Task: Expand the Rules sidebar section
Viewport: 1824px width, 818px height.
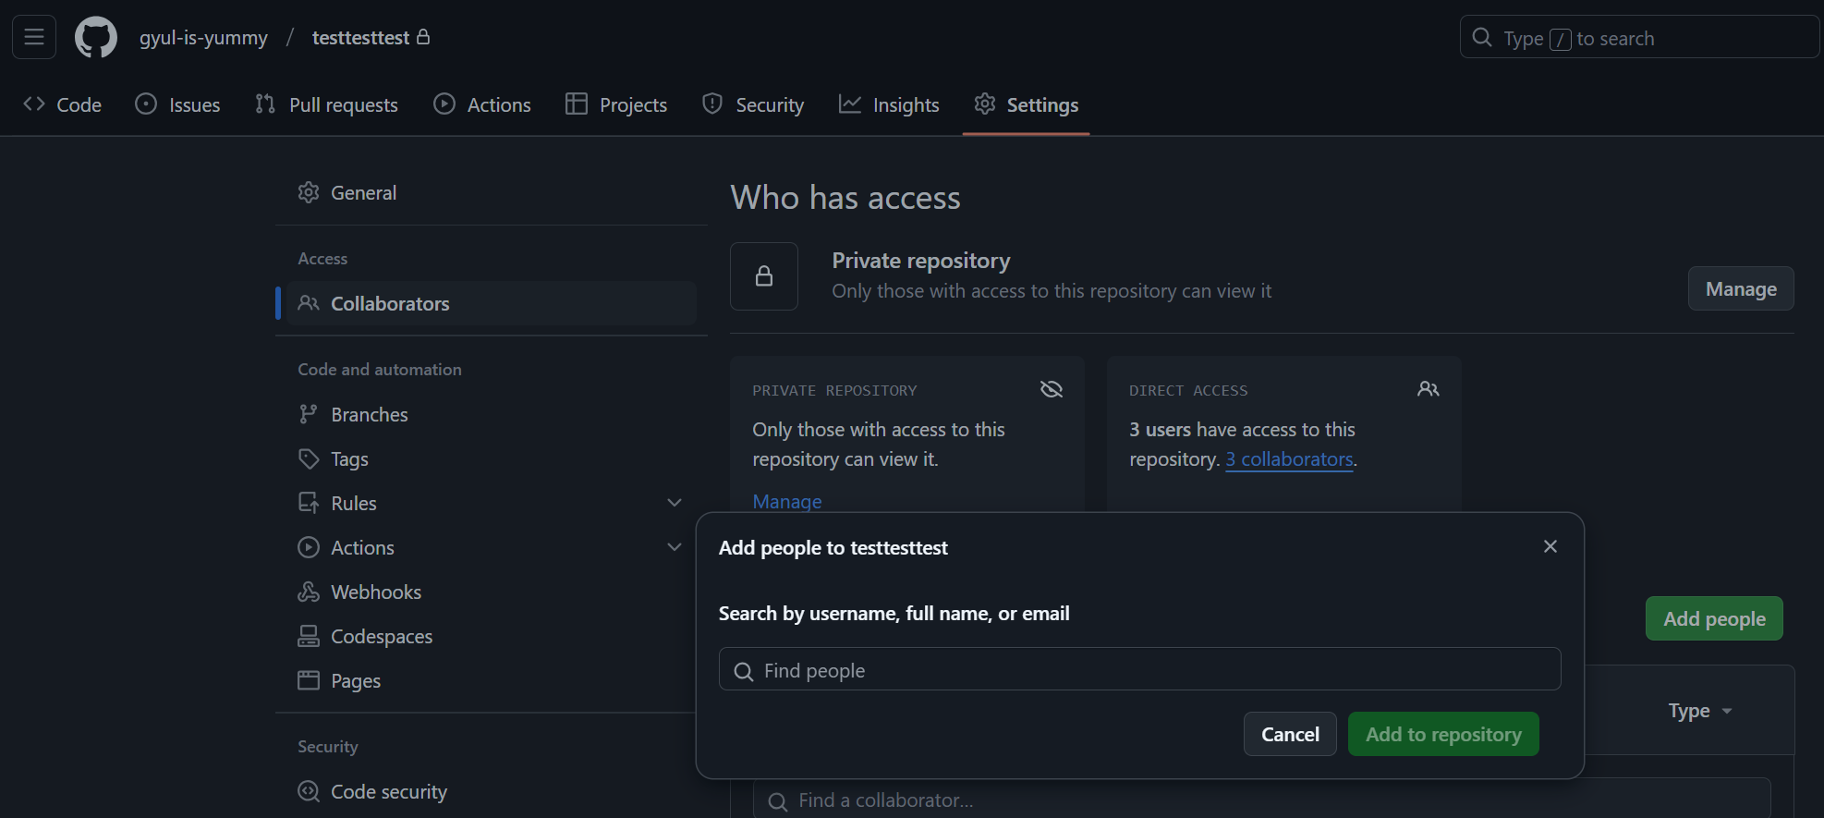Action: [x=675, y=503]
